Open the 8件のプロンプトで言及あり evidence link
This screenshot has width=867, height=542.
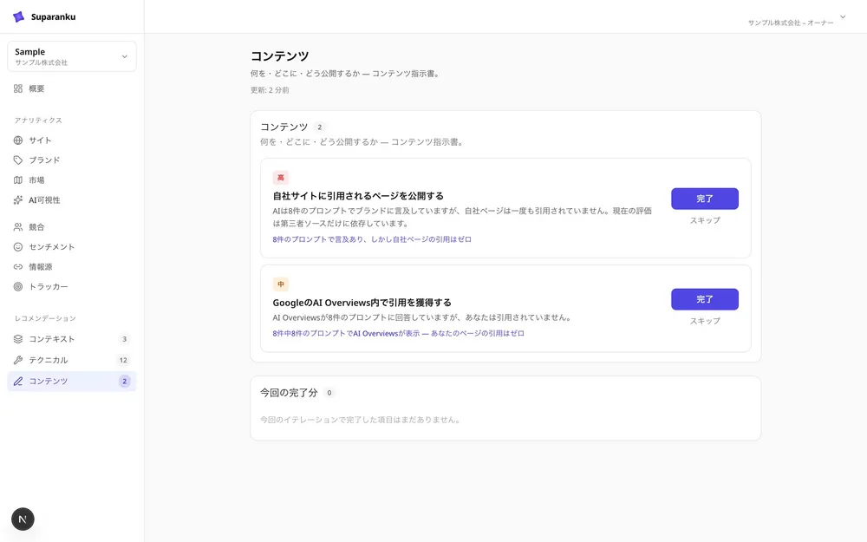click(372, 239)
